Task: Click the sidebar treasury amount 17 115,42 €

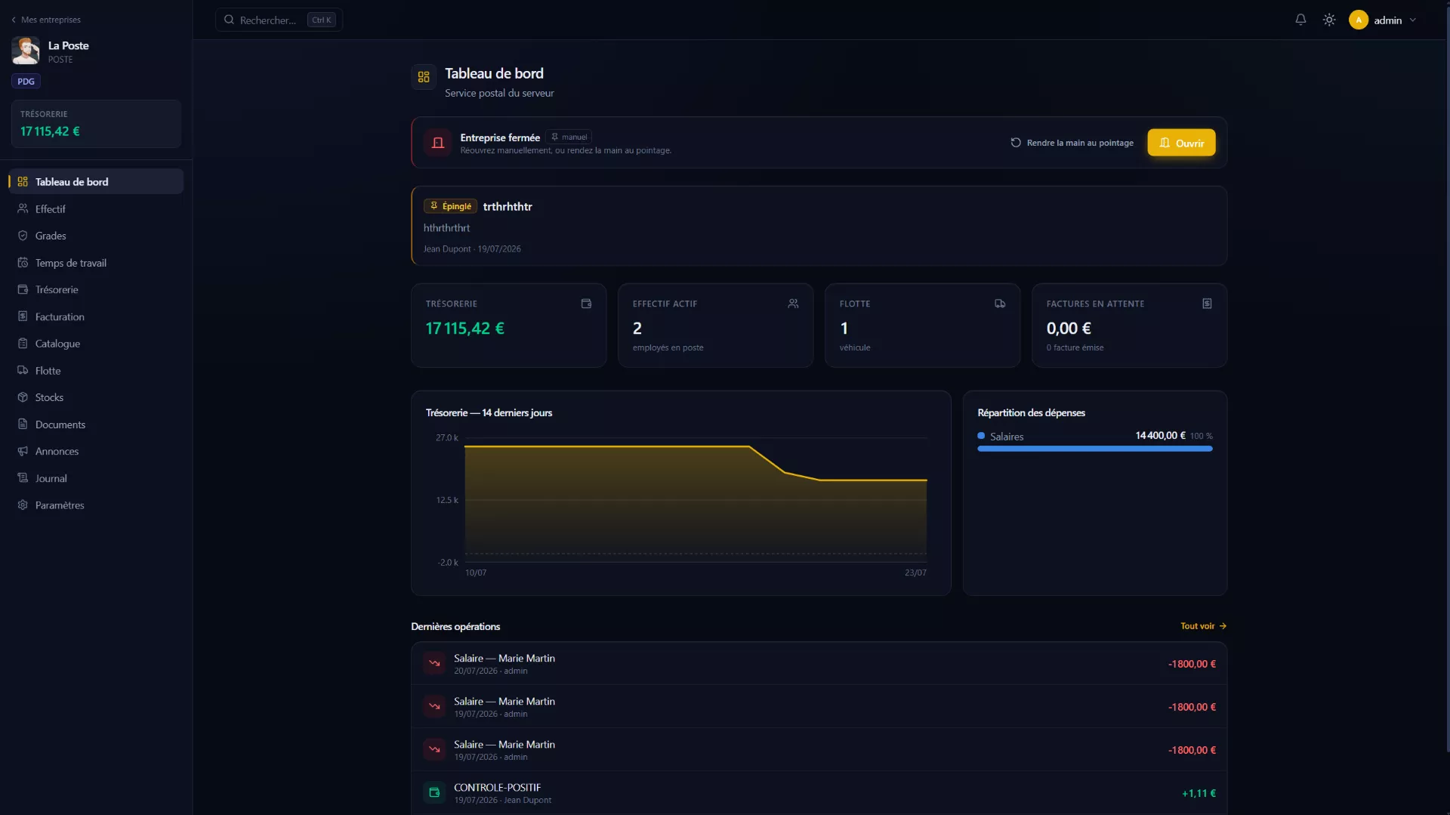Action: [x=50, y=131]
